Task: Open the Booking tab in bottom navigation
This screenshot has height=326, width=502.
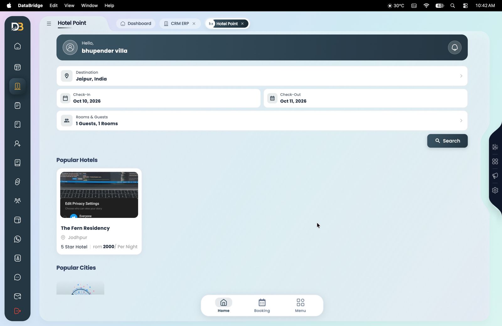Action: tap(262, 305)
